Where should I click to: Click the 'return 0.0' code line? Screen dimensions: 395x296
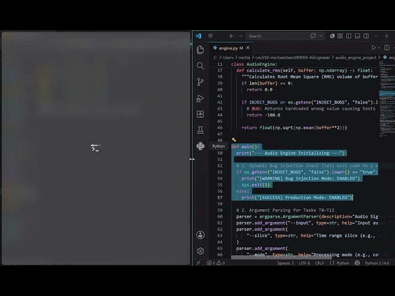(x=259, y=89)
